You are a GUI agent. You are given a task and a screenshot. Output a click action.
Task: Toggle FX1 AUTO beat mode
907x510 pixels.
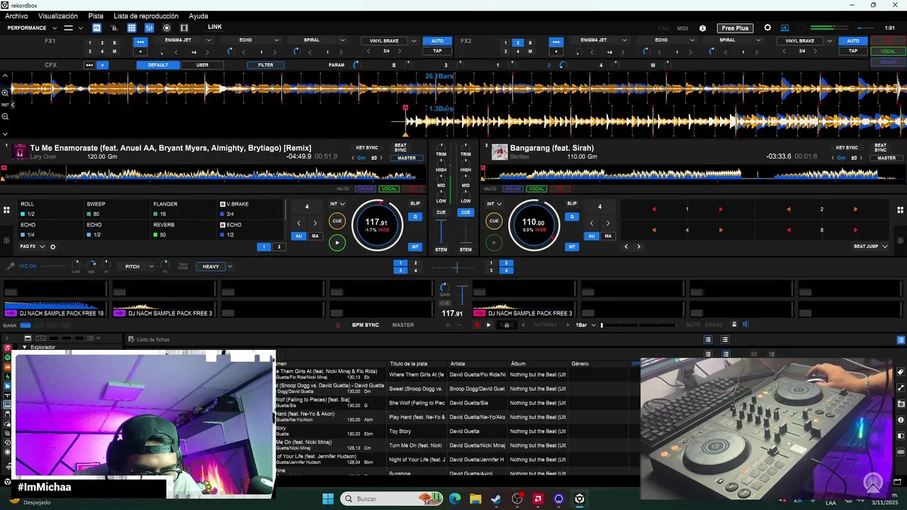[437, 40]
